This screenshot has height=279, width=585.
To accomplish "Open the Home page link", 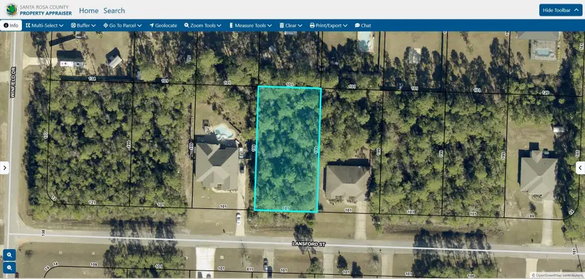I will click(x=89, y=10).
